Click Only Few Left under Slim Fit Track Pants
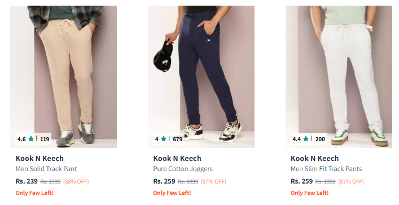399x205 pixels. point(309,193)
